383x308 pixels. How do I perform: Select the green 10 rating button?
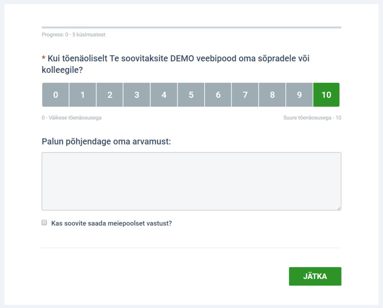(326, 95)
